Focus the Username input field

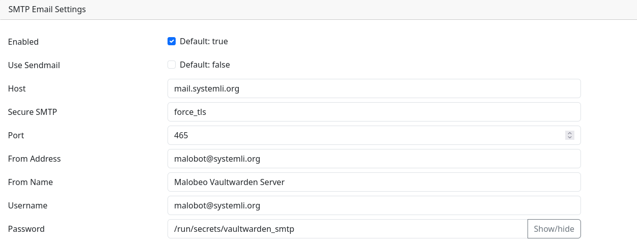(x=374, y=205)
